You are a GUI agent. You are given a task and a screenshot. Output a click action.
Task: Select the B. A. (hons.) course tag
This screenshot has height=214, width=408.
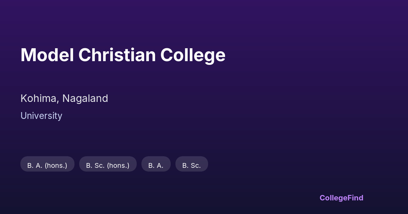47,164
